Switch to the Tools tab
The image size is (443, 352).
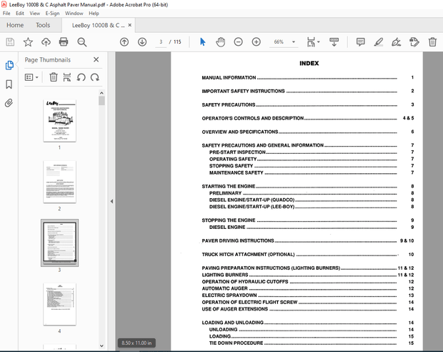[43, 25]
